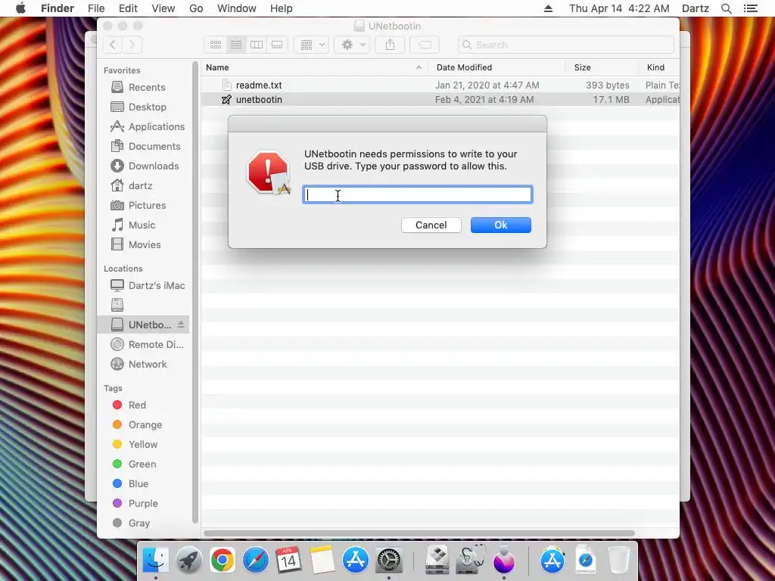The image size is (775, 581).
Task: Open Notification Center list icon
Action: pos(751,8)
